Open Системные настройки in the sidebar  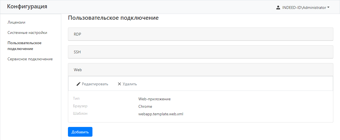click(27, 32)
